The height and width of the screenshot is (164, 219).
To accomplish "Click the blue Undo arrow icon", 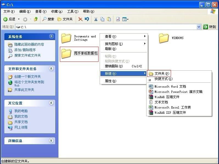I will point(87,19).
